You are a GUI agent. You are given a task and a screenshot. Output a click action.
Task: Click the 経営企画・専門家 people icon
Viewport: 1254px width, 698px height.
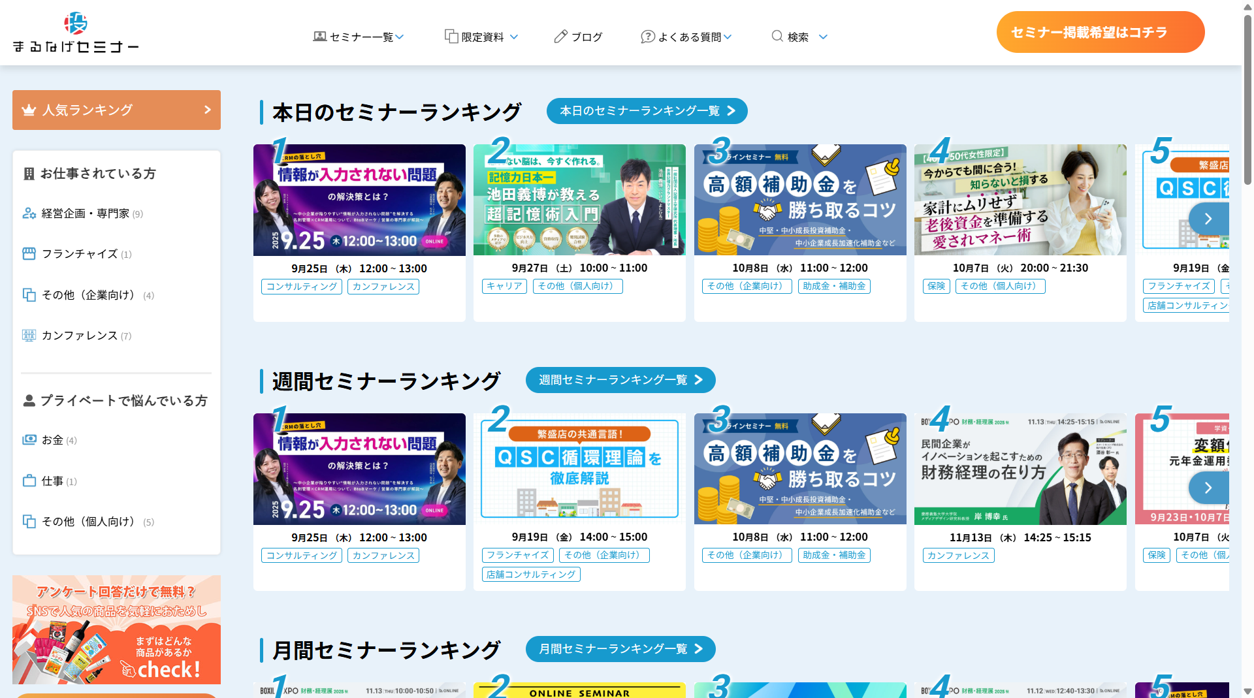tap(29, 214)
